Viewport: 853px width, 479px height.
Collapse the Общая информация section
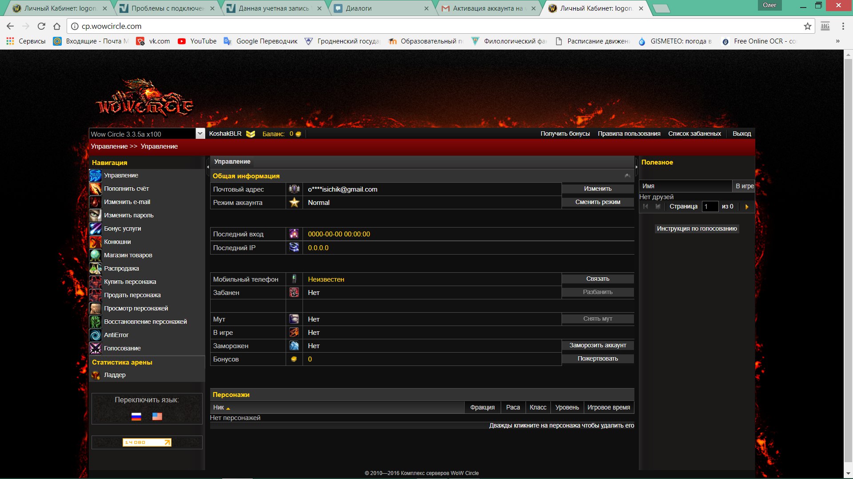(627, 176)
